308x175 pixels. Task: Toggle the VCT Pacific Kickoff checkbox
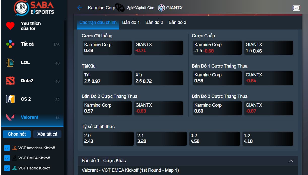[7, 168]
